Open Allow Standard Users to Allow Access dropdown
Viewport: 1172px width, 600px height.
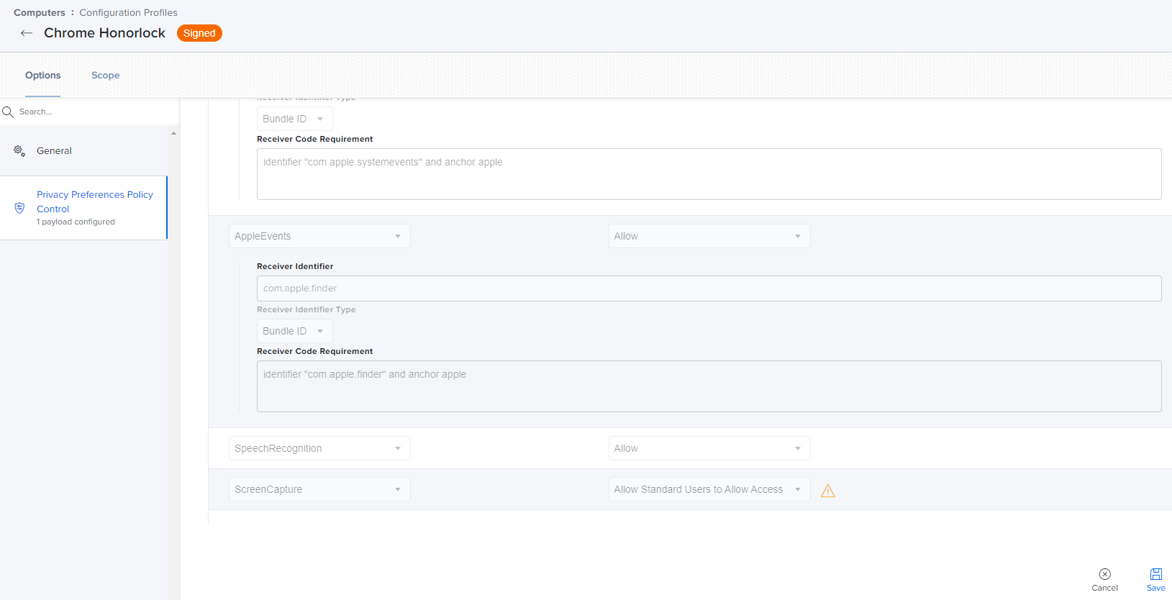(709, 489)
